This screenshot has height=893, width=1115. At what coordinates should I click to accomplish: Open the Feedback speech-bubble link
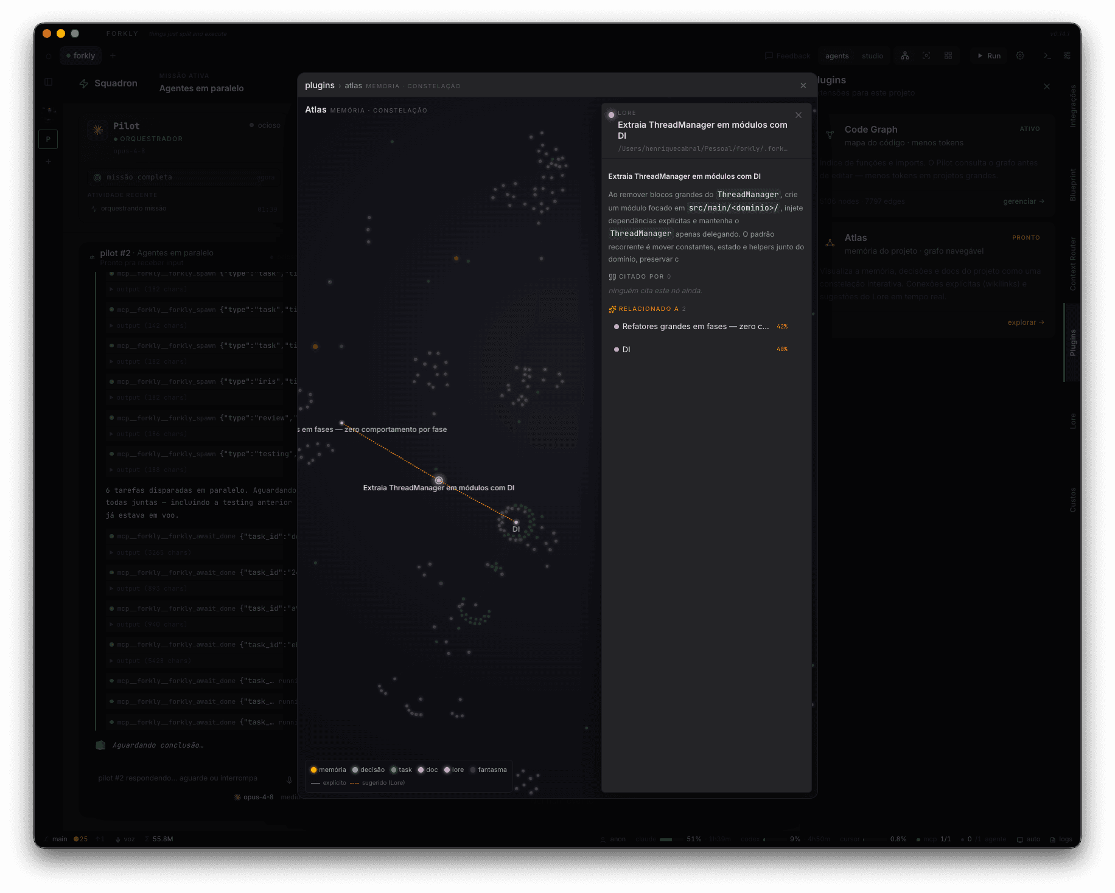click(787, 55)
